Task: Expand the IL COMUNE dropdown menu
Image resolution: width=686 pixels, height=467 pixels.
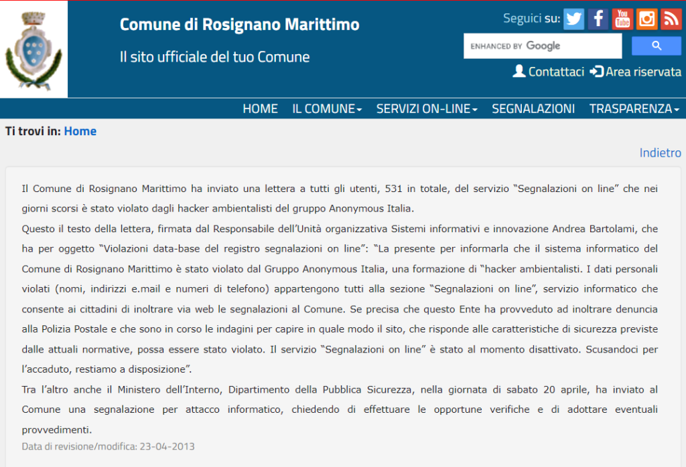Action: pos(327,109)
